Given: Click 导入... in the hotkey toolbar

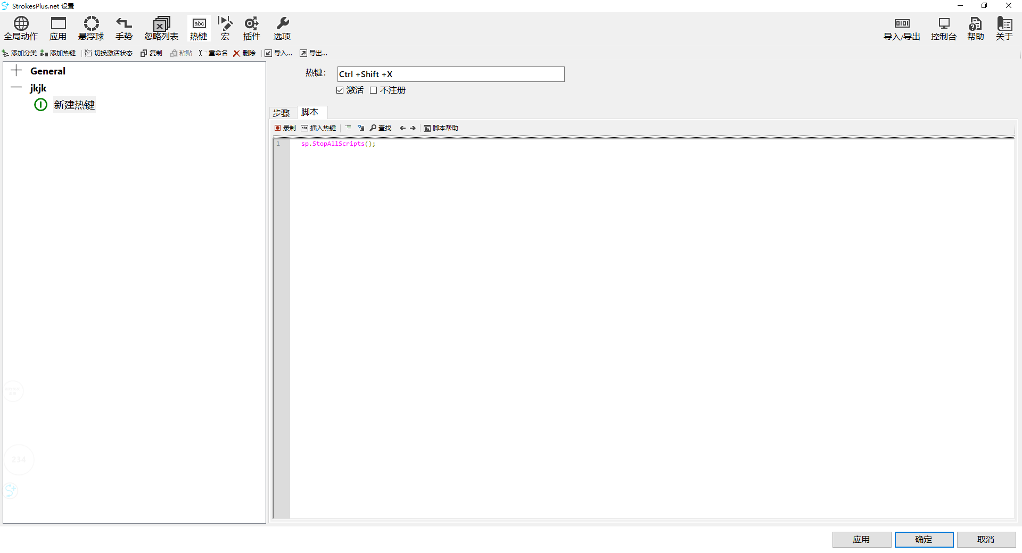Looking at the screenshot, I should point(279,53).
